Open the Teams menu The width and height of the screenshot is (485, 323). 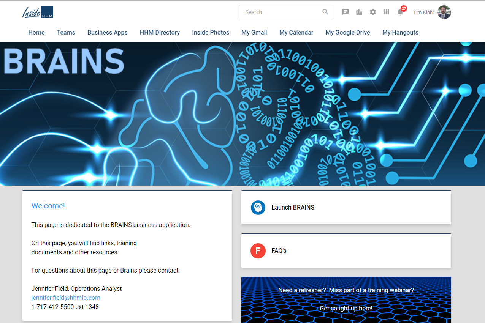[x=66, y=32]
